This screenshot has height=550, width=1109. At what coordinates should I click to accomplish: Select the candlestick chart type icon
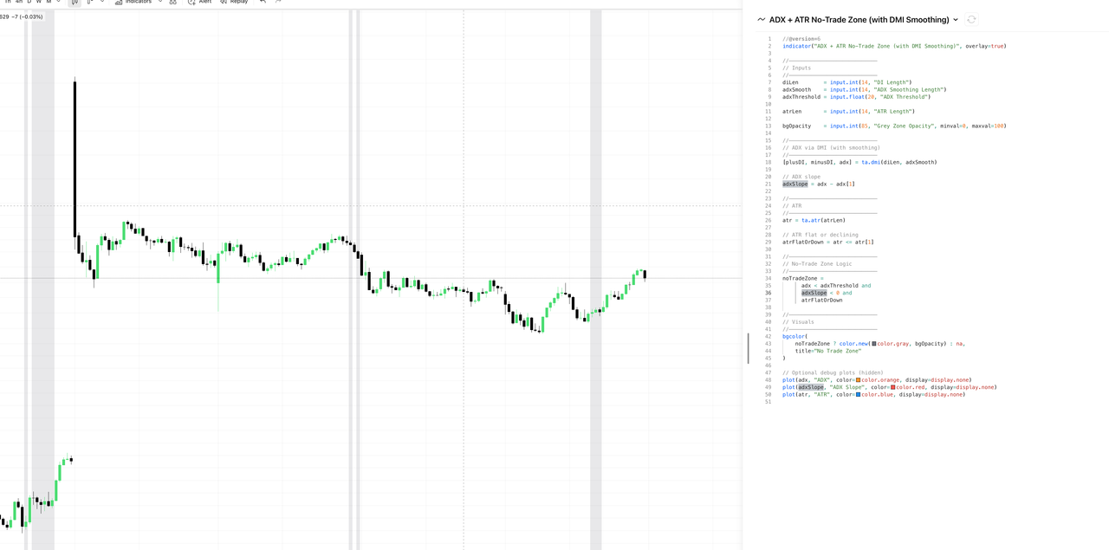[75, 2]
